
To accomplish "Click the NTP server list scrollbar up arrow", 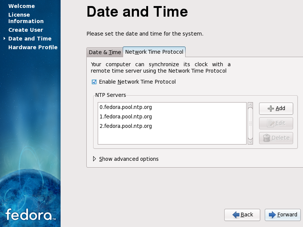I will [250, 105].
